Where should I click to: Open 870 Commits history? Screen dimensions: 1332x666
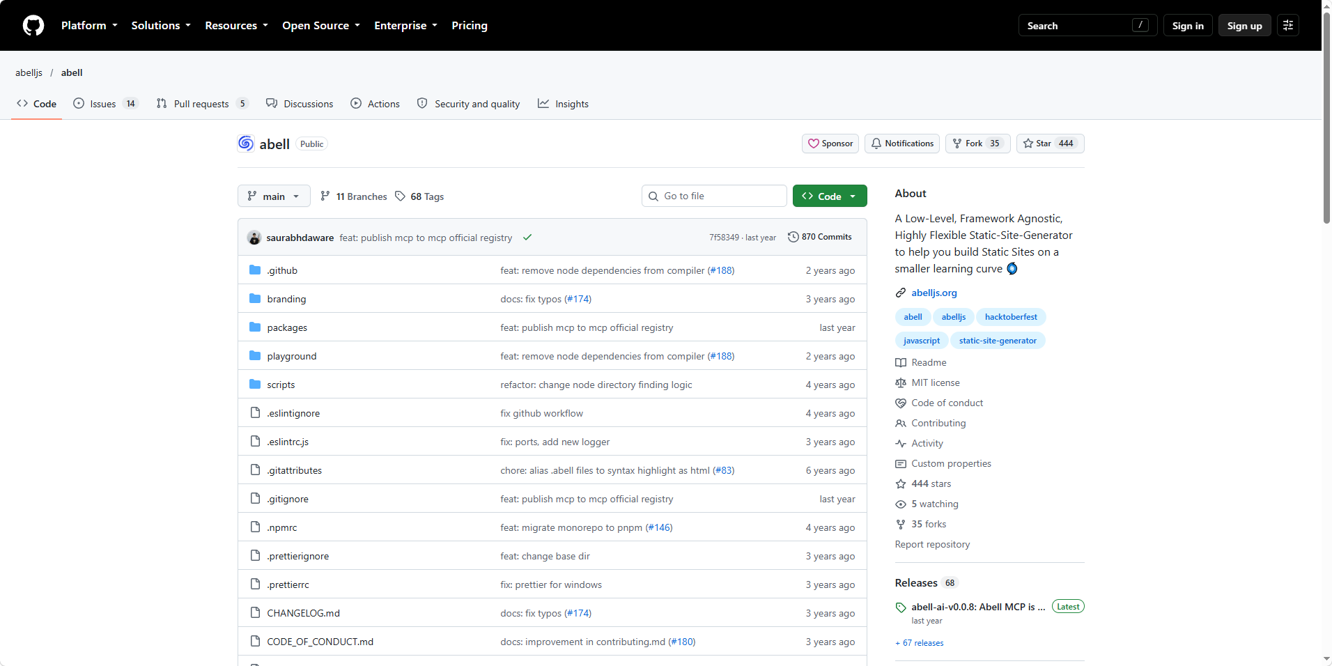[x=820, y=237]
